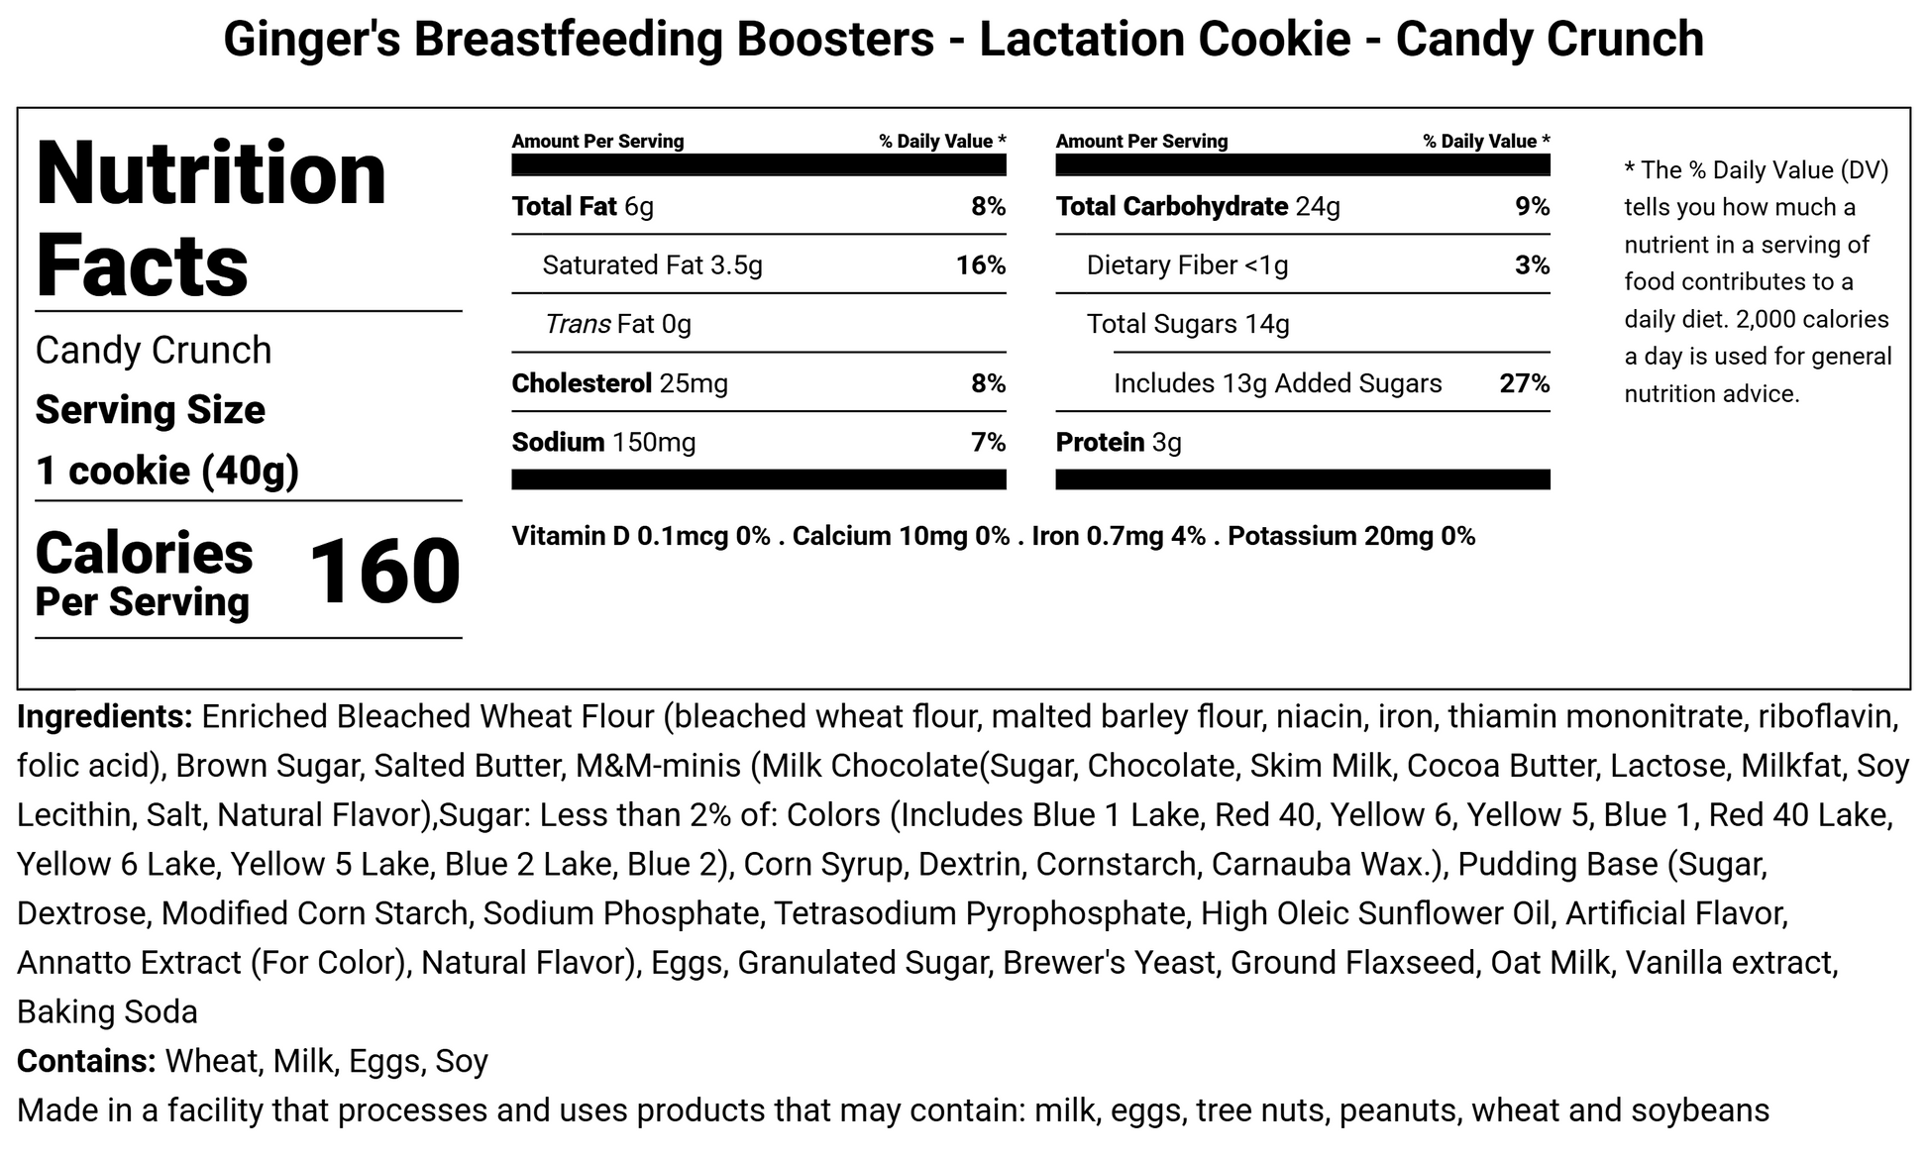Click the % Daily Value footnote text

tap(1759, 281)
